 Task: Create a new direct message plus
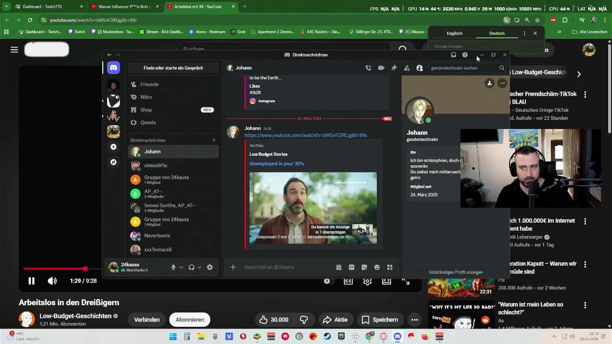[x=214, y=140]
